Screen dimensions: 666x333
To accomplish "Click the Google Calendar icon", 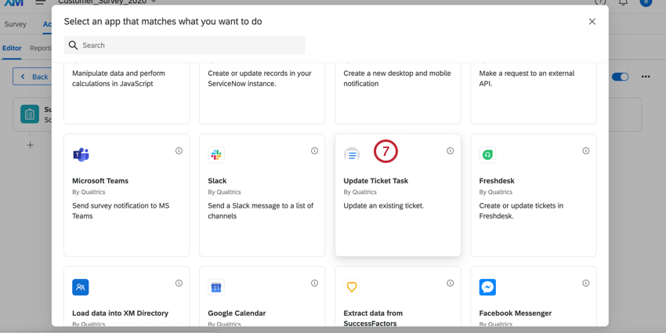I will [x=216, y=288].
